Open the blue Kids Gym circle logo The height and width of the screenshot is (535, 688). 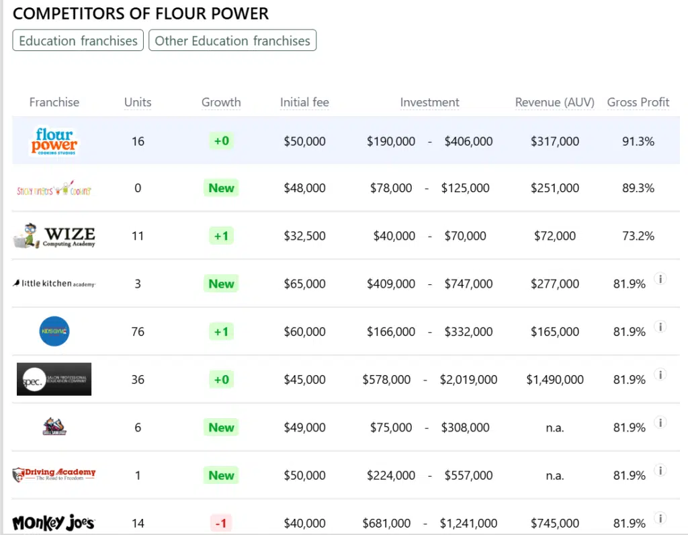point(54,331)
